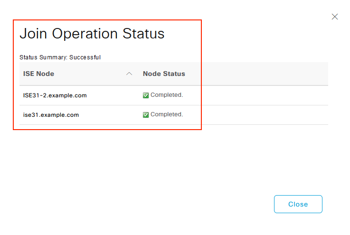The image size is (350, 235).
Task: Click the Status Summary: Successful text
Action: click(60, 57)
